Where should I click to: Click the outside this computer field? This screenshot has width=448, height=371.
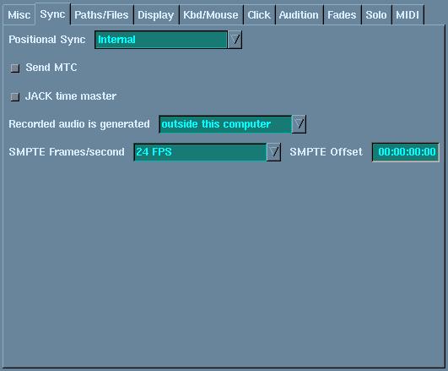click(x=225, y=124)
